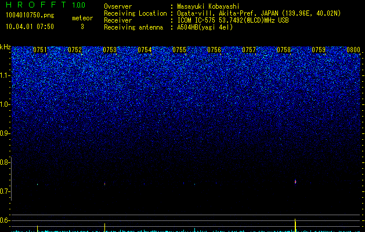
Task: Click the Receiving antenna label
Action: (133, 27)
